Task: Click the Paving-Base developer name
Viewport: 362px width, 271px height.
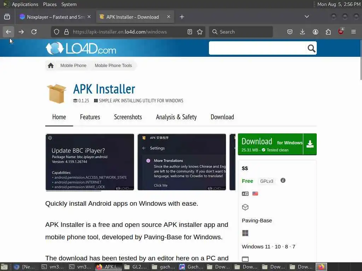Action: tap(257, 221)
